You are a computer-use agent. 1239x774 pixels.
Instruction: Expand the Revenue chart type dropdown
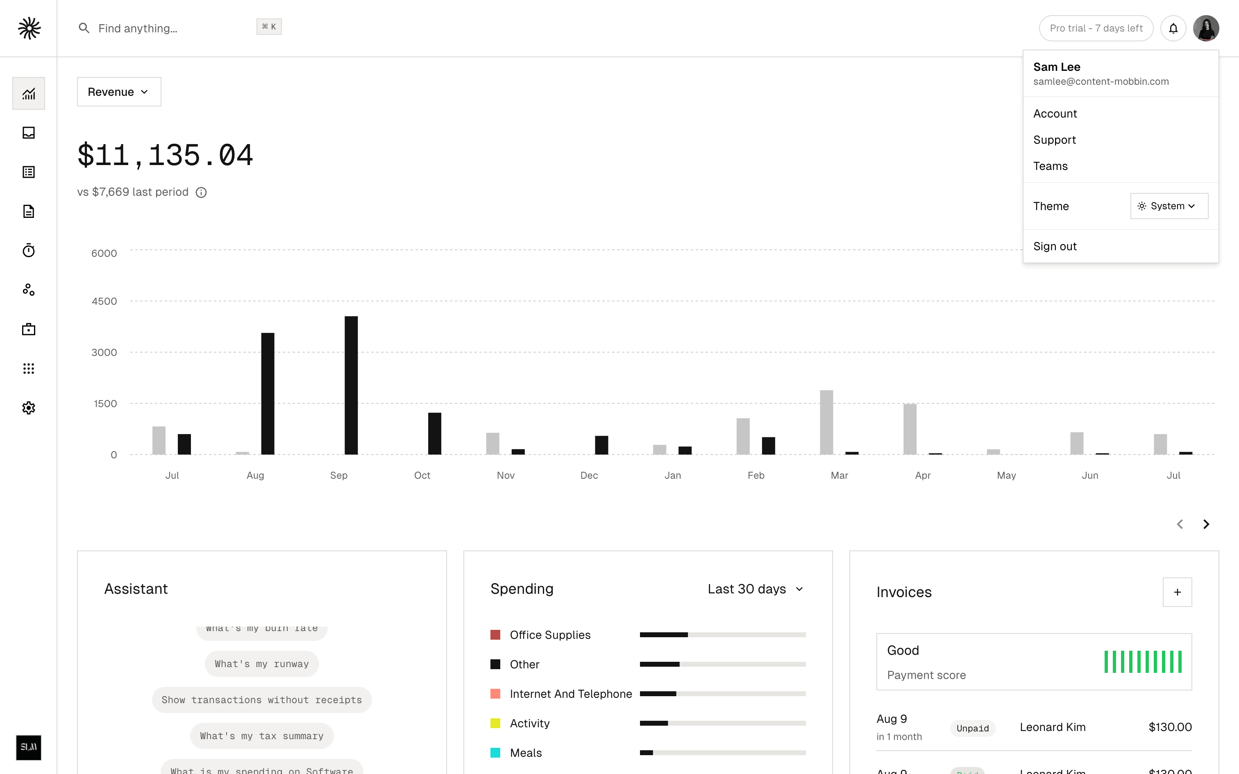(119, 92)
